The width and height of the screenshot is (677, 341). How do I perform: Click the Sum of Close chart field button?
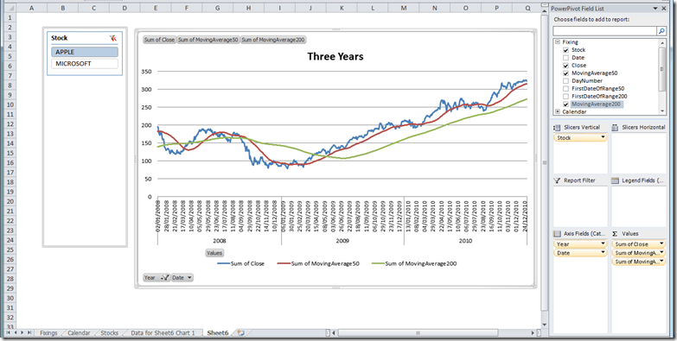tap(159, 40)
